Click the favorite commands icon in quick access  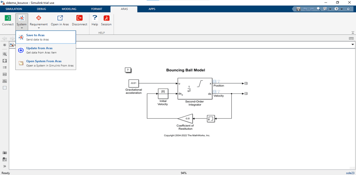click(325, 9)
